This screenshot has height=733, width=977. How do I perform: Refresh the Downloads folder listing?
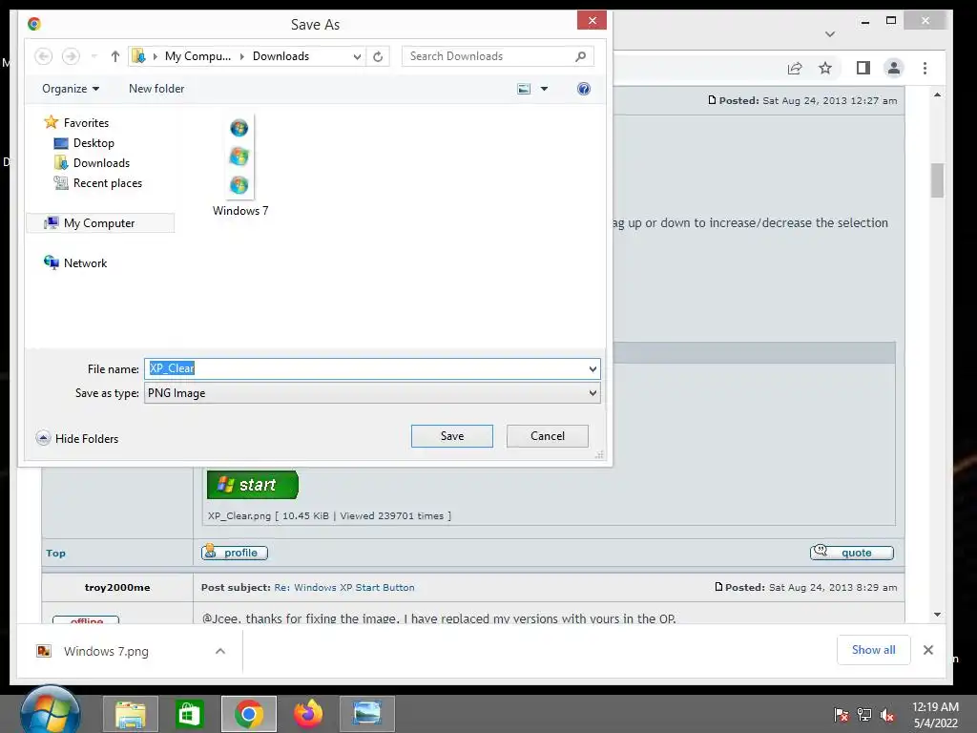378,56
